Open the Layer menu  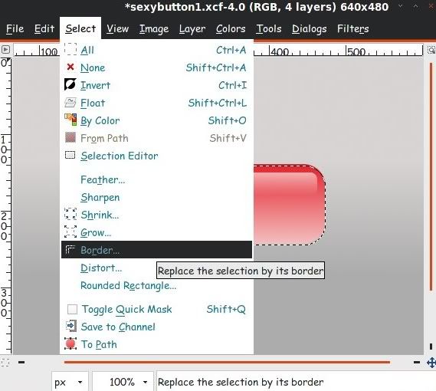click(x=192, y=28)
